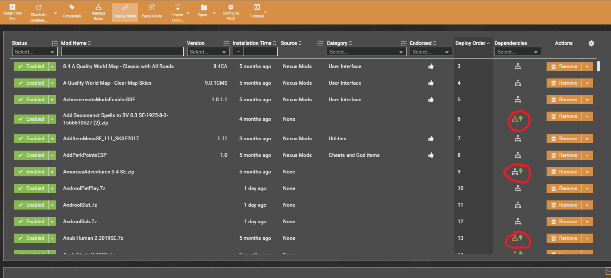Expand status arrow for AndroolSlut.7z
Viewport: 611px width, 278px height.
point(52,205)
